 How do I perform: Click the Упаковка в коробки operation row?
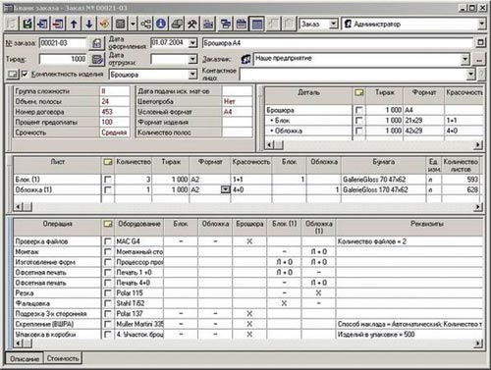248,335
